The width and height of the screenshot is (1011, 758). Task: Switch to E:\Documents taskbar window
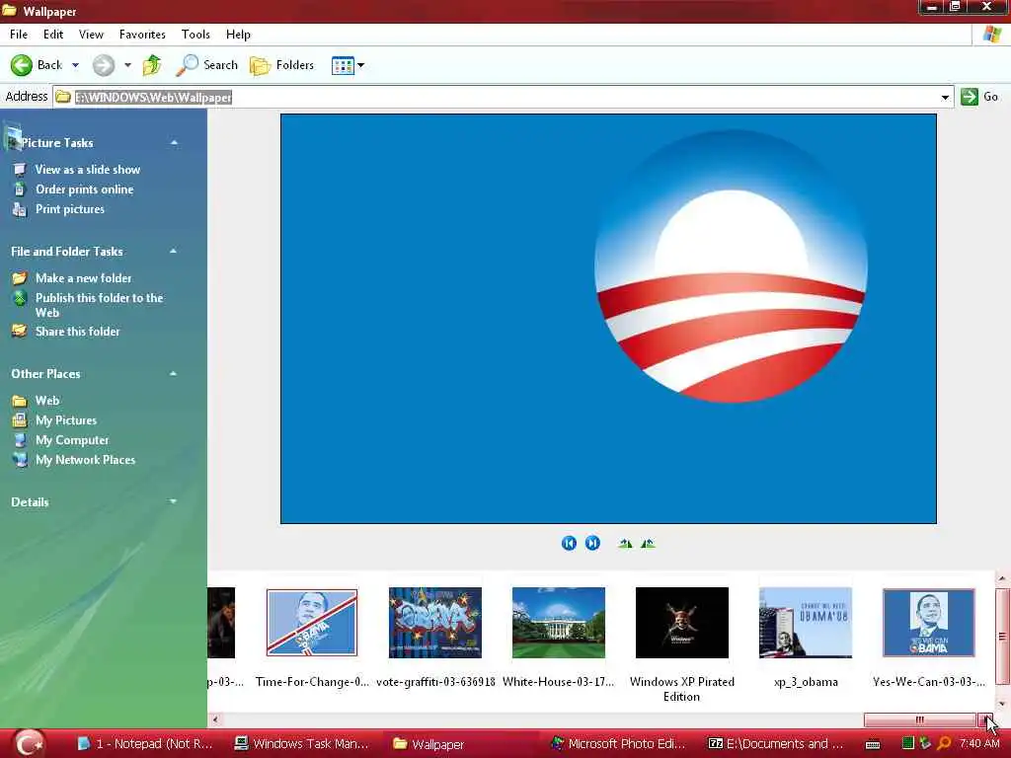(776, 744)
